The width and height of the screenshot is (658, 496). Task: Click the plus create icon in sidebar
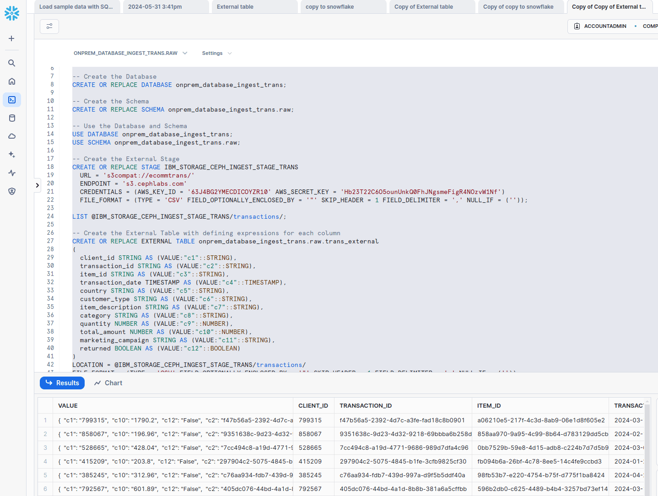12,38
